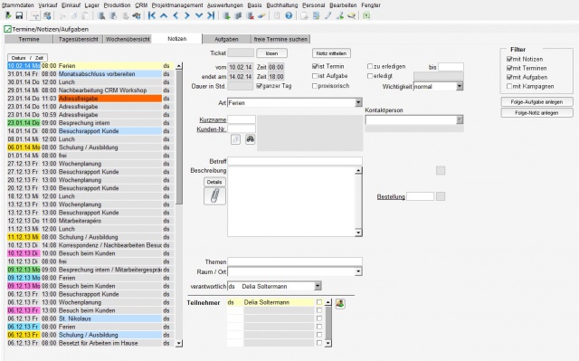The image size is (579, 361).
Task: Open 'freie Termine suchen' tab
Action: tap(280, 39)
